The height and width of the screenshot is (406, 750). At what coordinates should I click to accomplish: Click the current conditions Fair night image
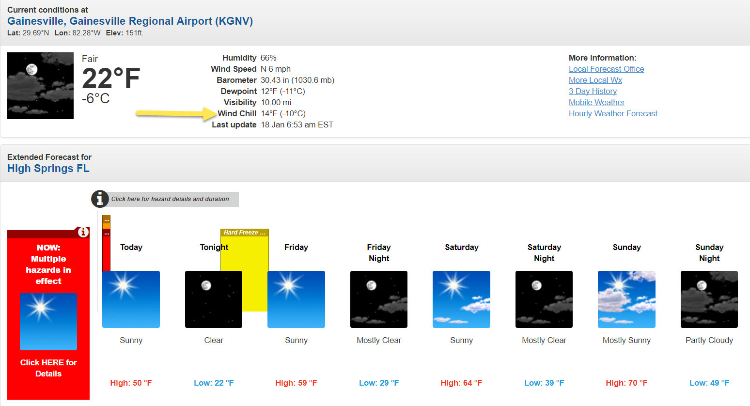pos(40,86)
